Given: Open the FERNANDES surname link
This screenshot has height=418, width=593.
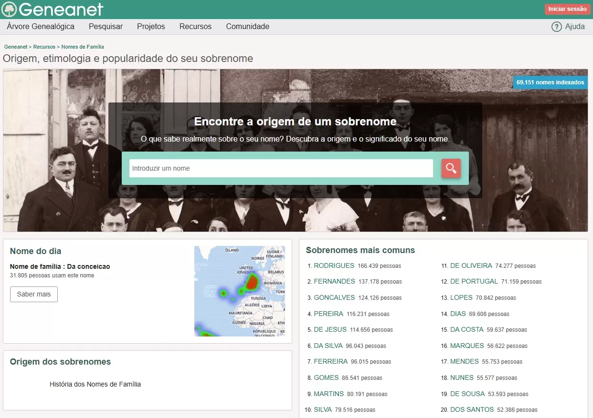Looking at the screenshot, I should click(x=334, y=281).
